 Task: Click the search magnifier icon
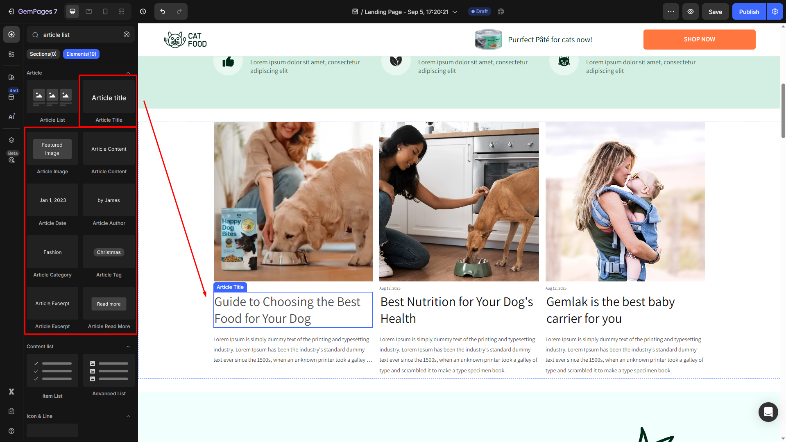click(x=36, y=35)
